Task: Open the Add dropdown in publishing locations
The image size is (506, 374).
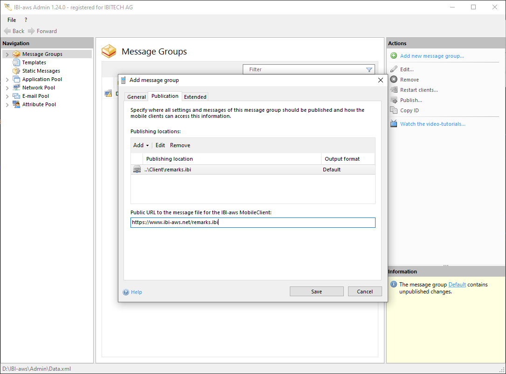Action: coord(141,145)
